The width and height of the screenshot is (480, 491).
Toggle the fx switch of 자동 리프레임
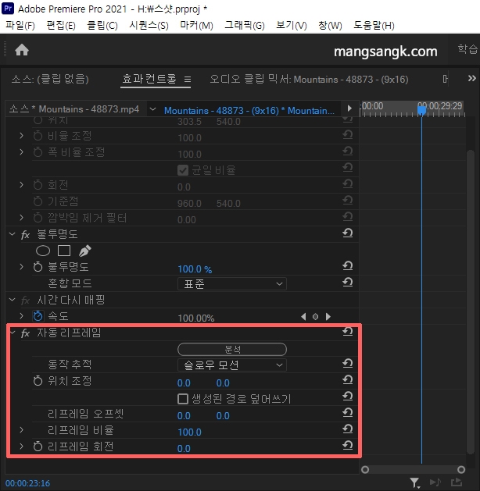click(25, 333)
